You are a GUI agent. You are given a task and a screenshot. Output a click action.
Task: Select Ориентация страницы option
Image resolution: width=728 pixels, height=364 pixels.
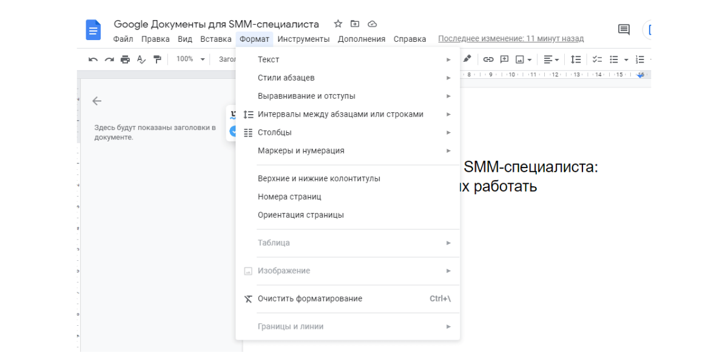click(x=300, y=215)
